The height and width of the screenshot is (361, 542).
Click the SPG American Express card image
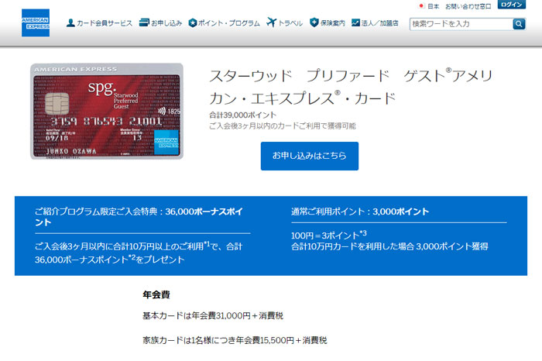(107, 112)
